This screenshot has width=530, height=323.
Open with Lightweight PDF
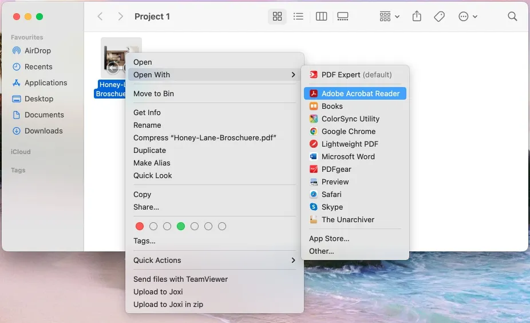355,144
